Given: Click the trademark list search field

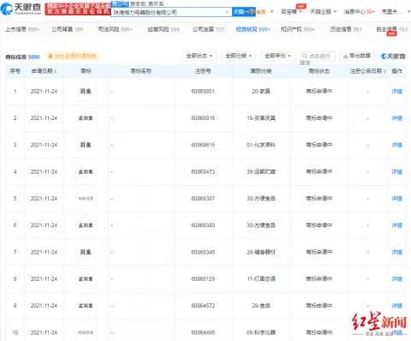Looking at the screenshot, I should click(x=318, y=57).
